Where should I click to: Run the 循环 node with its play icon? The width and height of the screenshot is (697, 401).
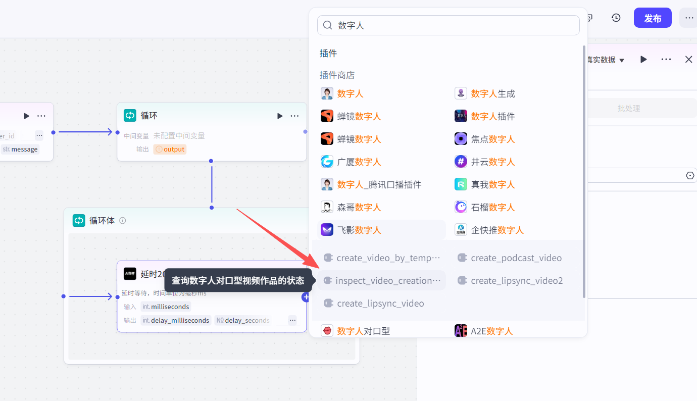280,116
